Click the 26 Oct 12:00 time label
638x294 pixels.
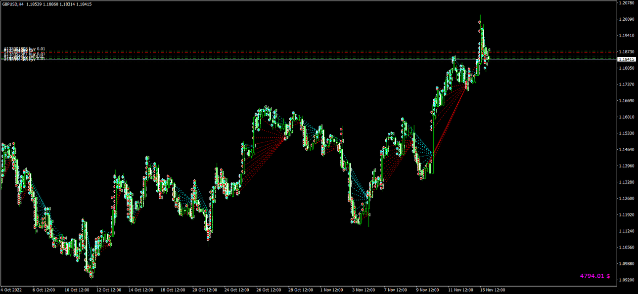click(269, 290)
